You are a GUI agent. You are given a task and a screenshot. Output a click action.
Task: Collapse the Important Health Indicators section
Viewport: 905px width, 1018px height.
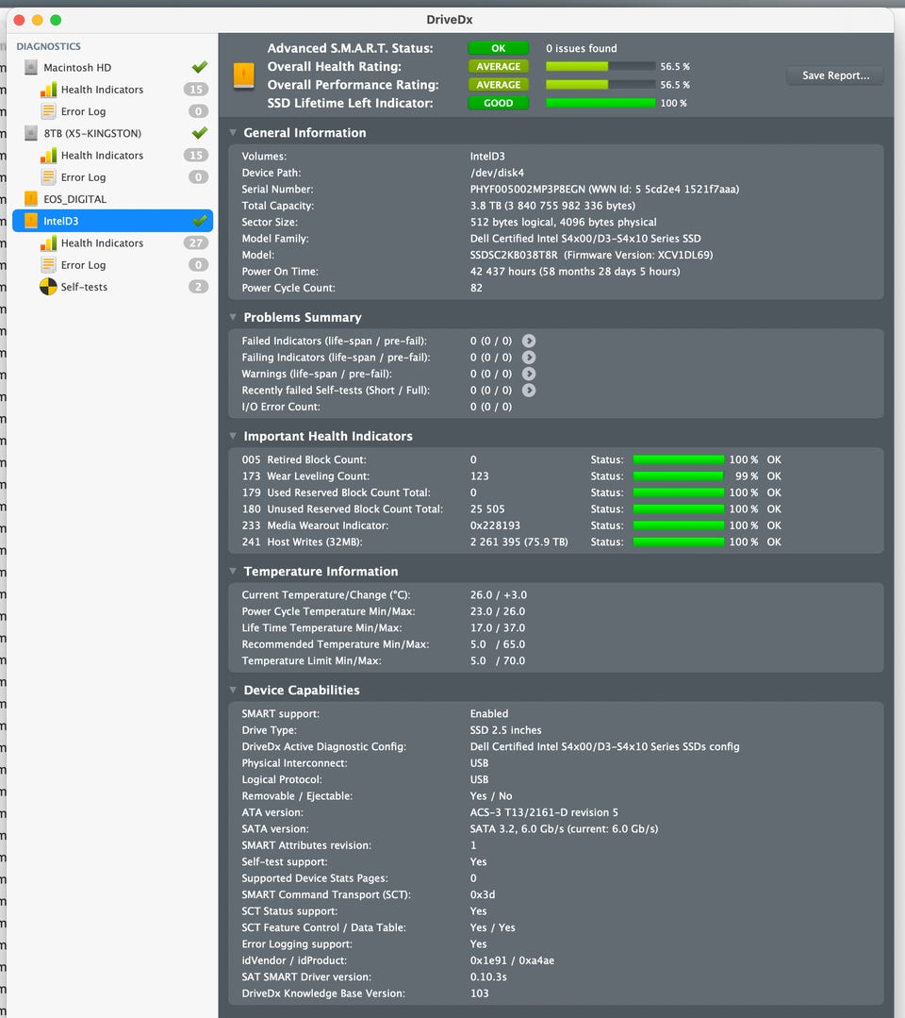[233, 436]
